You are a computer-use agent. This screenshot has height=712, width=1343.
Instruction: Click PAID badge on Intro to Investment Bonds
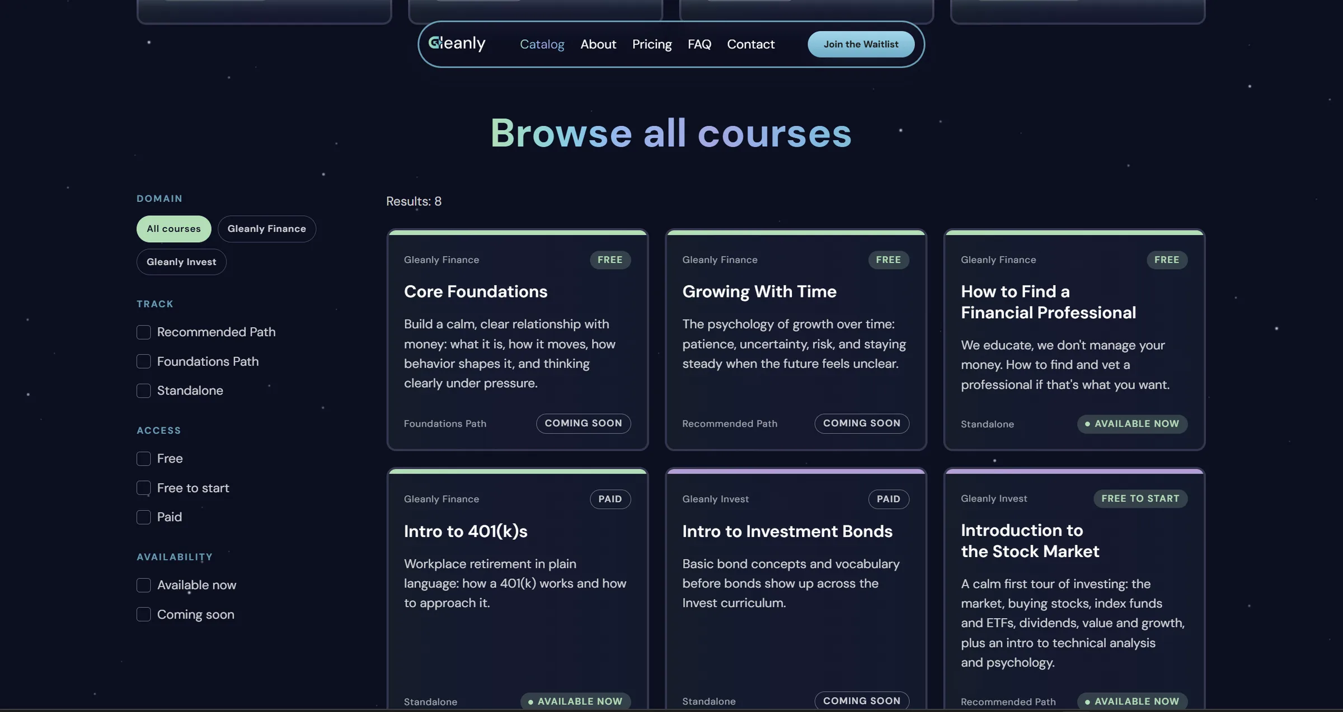tap(889, 499)
